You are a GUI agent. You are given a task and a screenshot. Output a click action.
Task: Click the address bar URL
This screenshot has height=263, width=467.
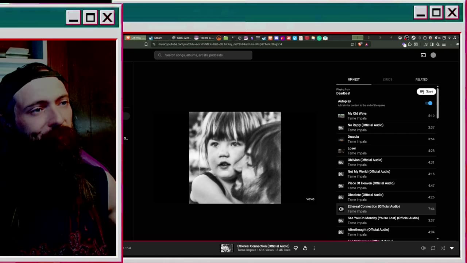click(220, 44)
